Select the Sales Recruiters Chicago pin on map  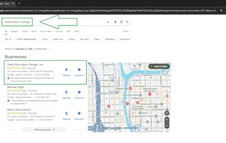(x=150, y=94)
